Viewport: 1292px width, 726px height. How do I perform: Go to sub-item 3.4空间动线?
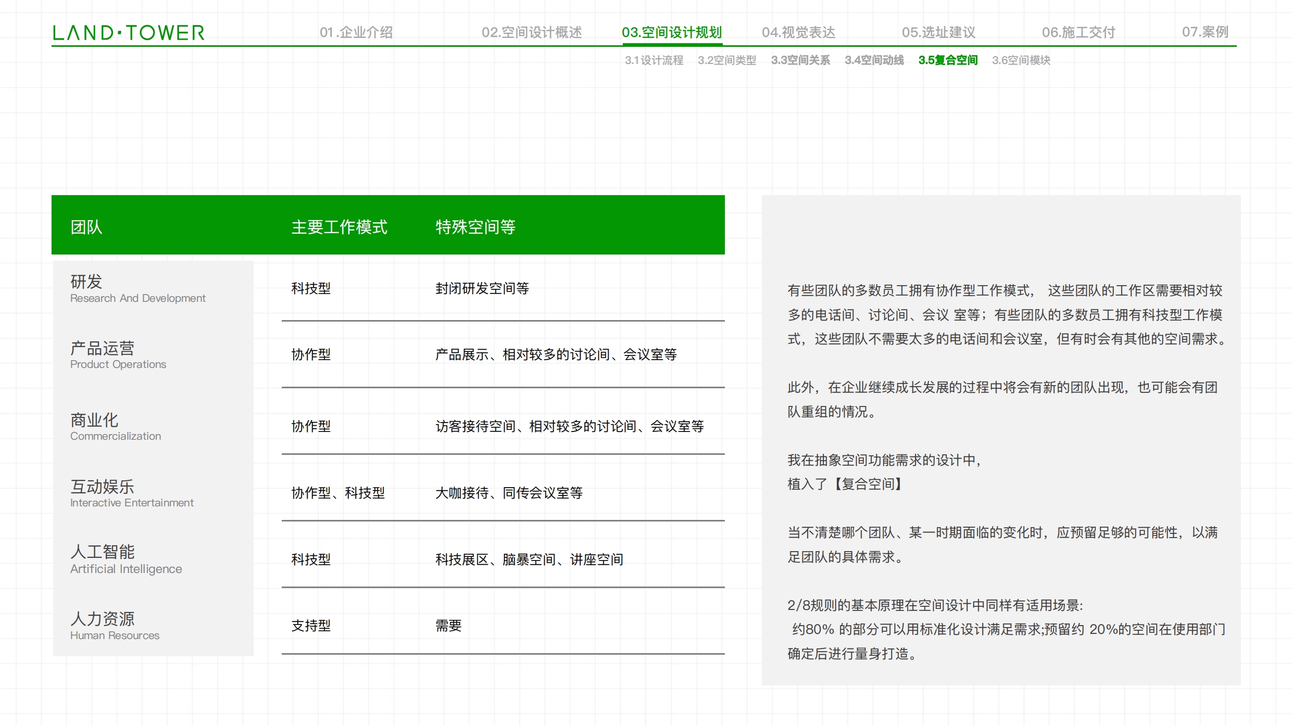point(874,60)
